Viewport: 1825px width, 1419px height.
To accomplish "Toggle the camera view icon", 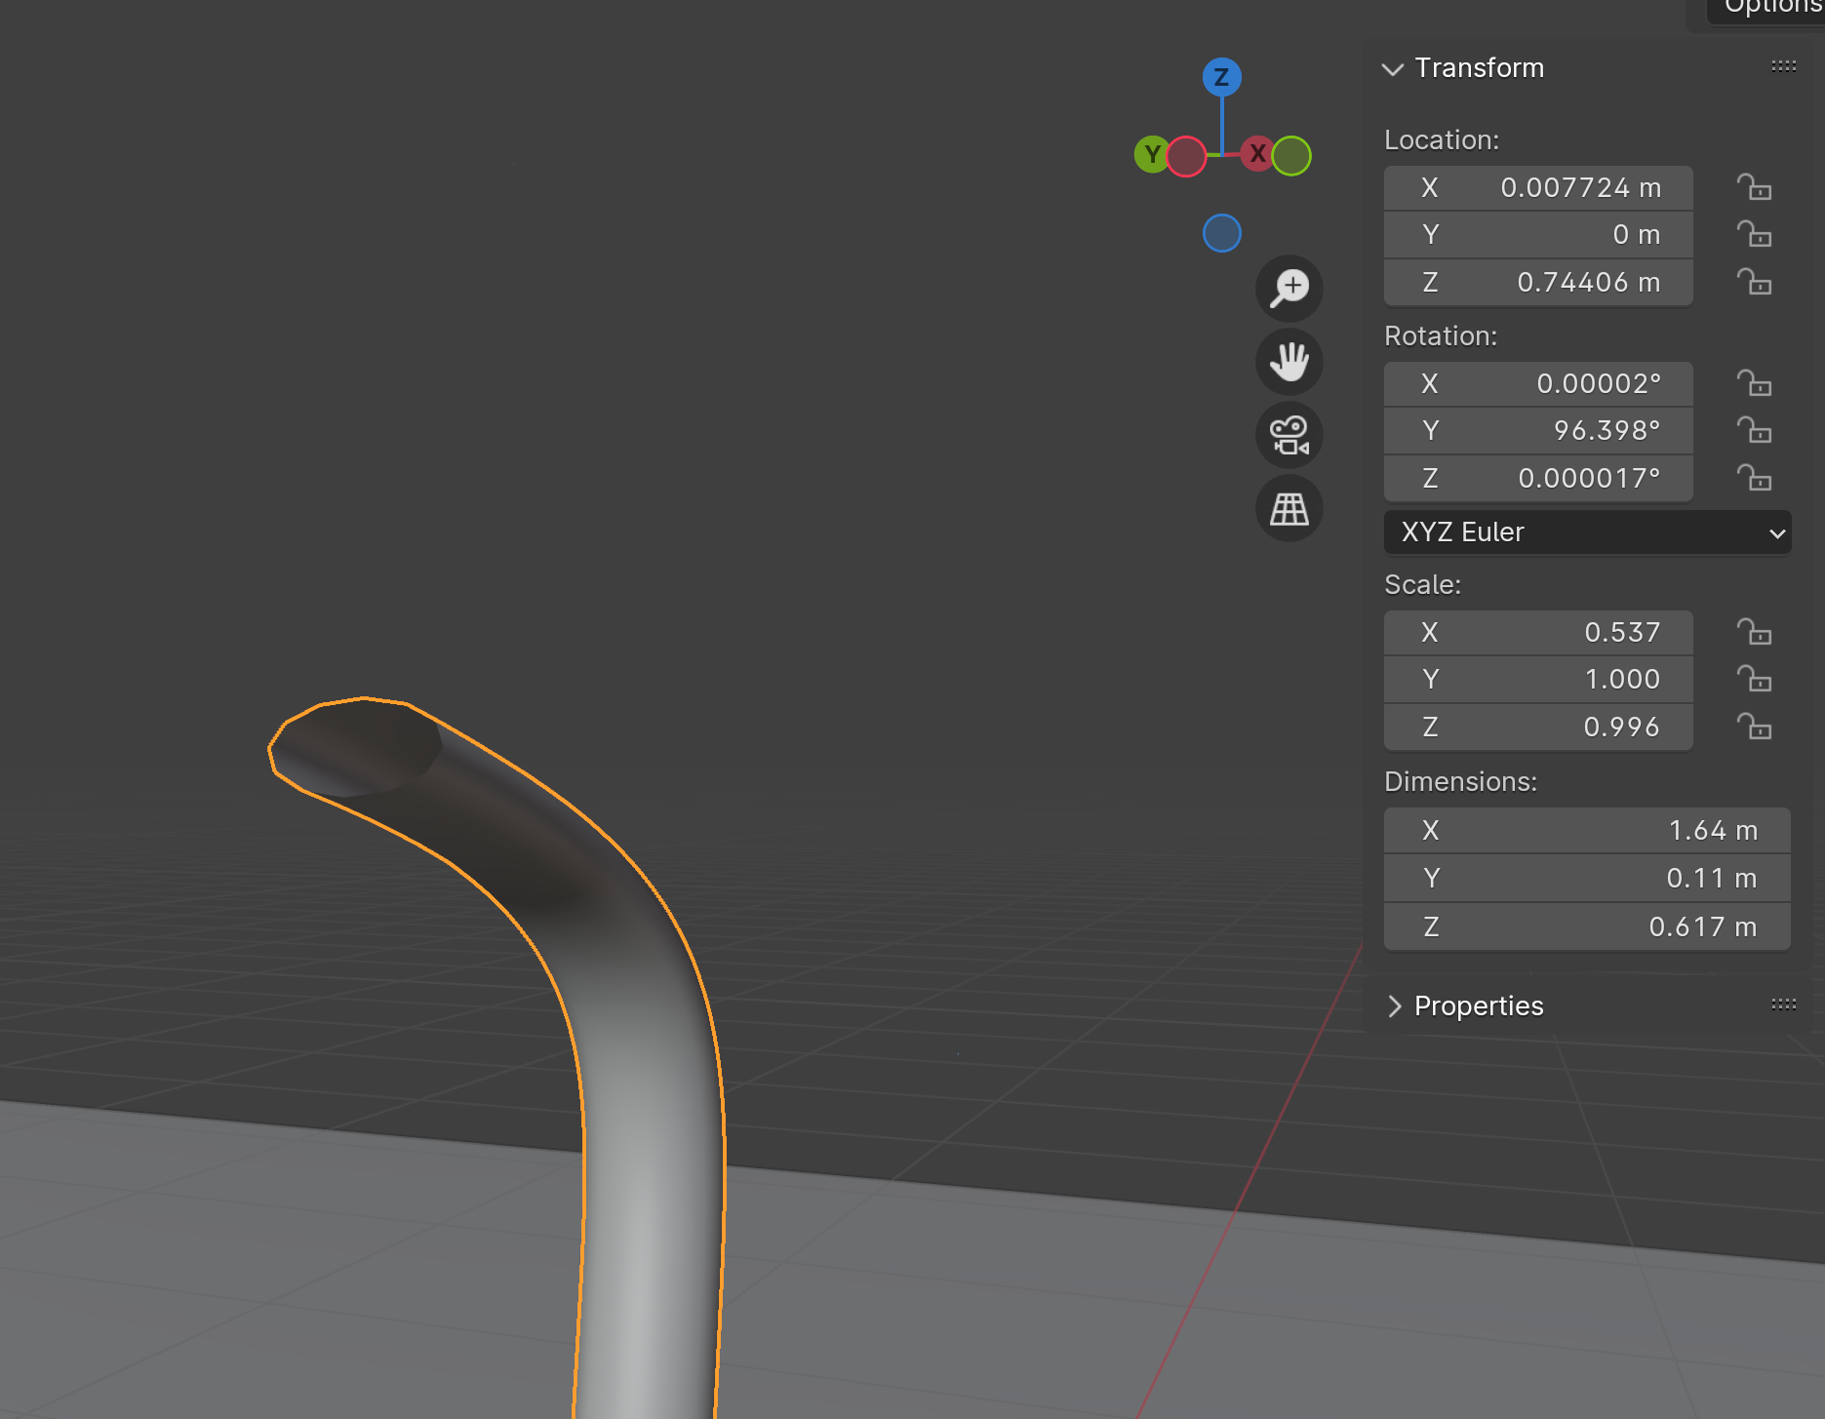I will pyautogui.click(x=1289, y=435).
